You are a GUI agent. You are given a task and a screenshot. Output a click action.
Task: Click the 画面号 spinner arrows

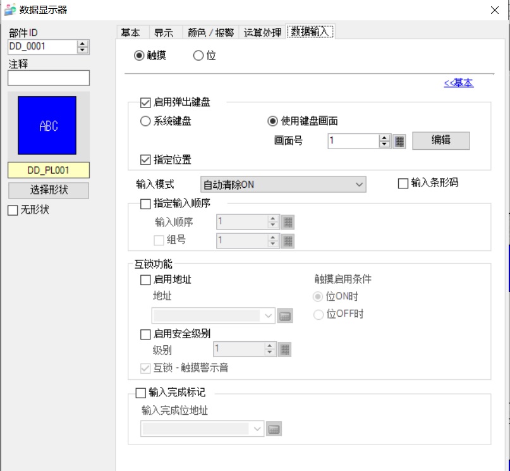(x=385, y=141)
